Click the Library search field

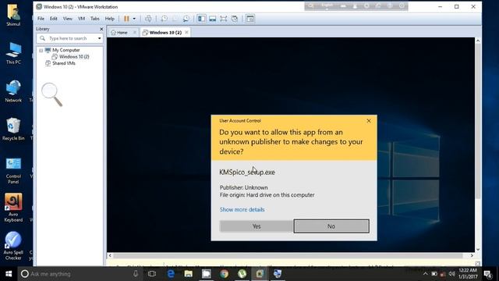[x=69, y=38]
